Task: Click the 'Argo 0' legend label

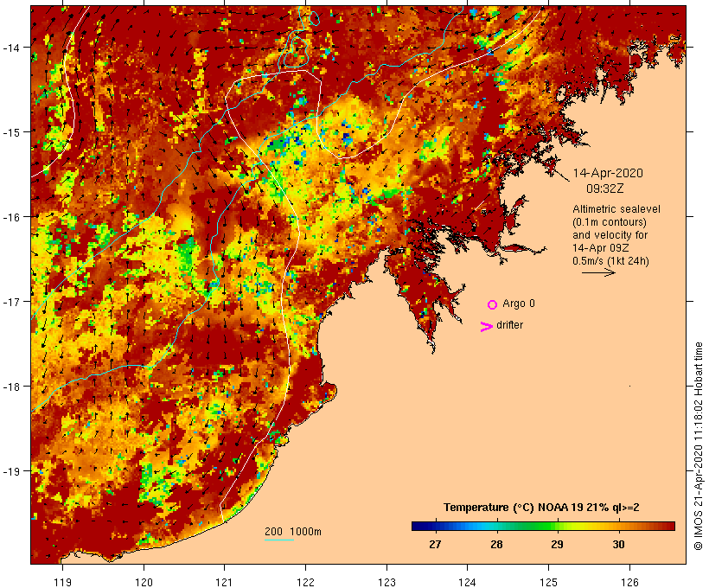Action: 519,304
